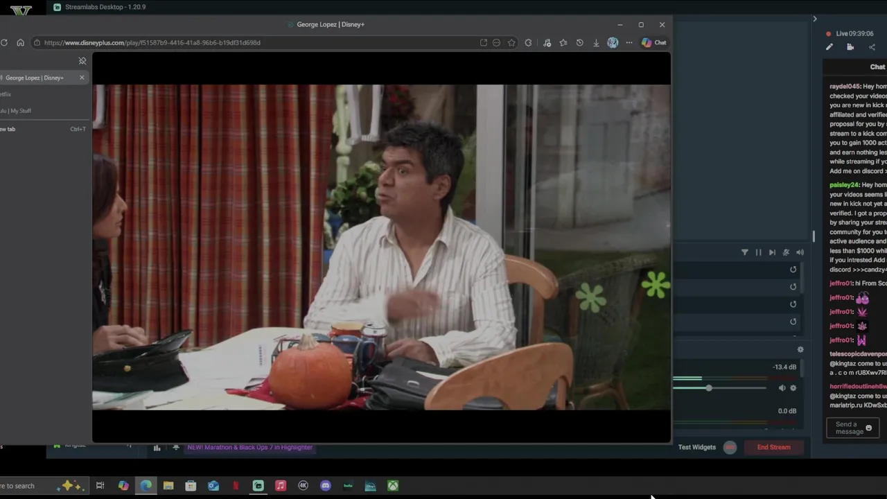
Task: Click the stats bar chart icon
Action: pos(157,448)
